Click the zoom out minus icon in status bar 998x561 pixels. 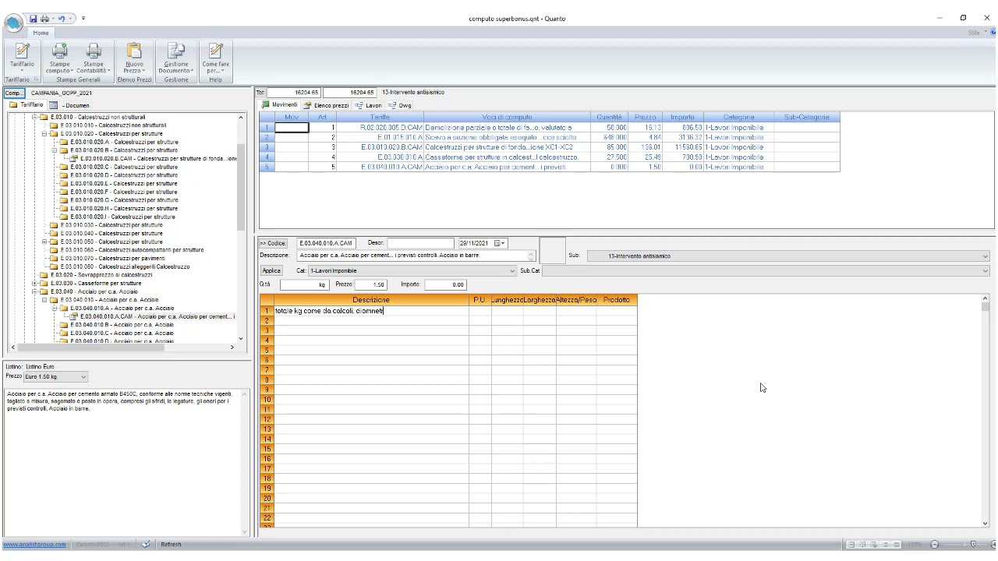click(935, 545)
